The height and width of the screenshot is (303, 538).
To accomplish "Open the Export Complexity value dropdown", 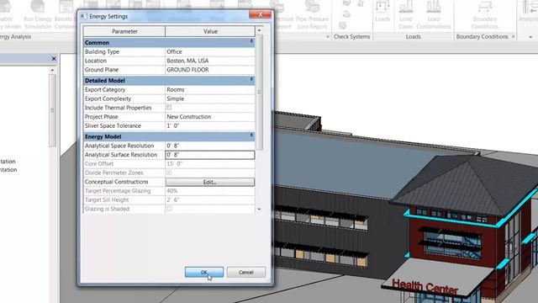I will click(x=210, y=98).
